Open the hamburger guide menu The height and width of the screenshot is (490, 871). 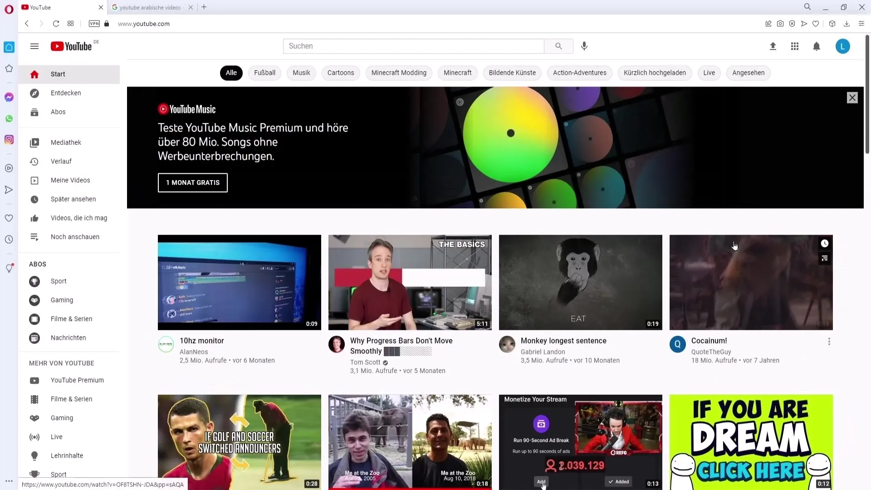[x=34, y=46]
